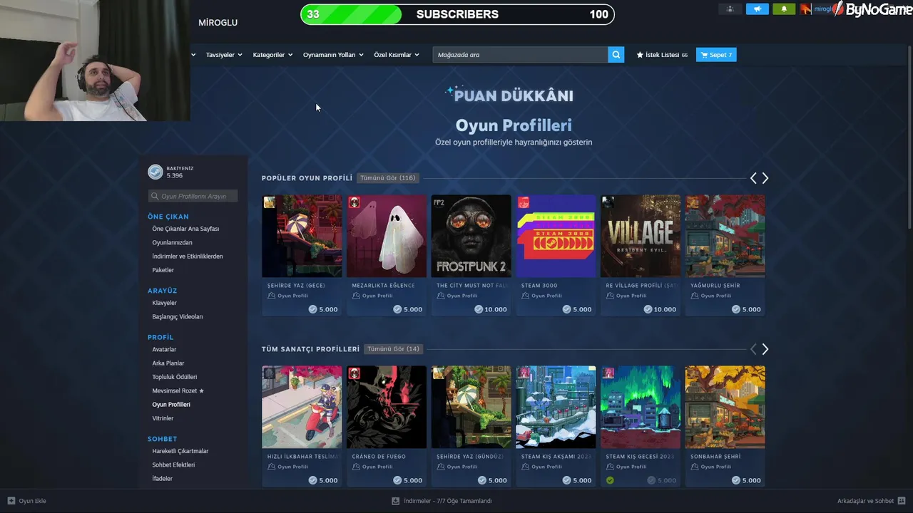Open Arka Planlar sidebar item
The image size is (913, 513).
click(x=168, y=363)
